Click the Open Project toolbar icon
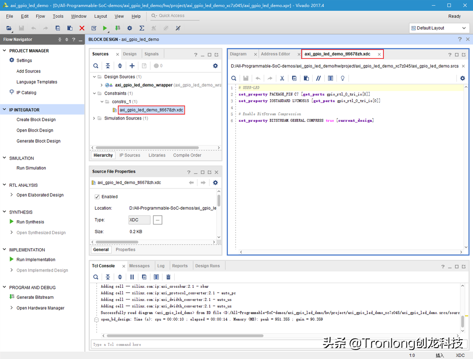Screen dimensions: 473x359 pos(9,28)
